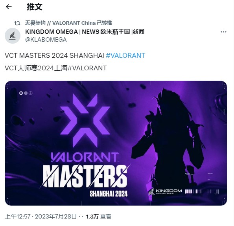Click the VCT Masters X logo in image
Image resolution: width=234 pixels, height=226 pixels.
[x=85, y=120]
